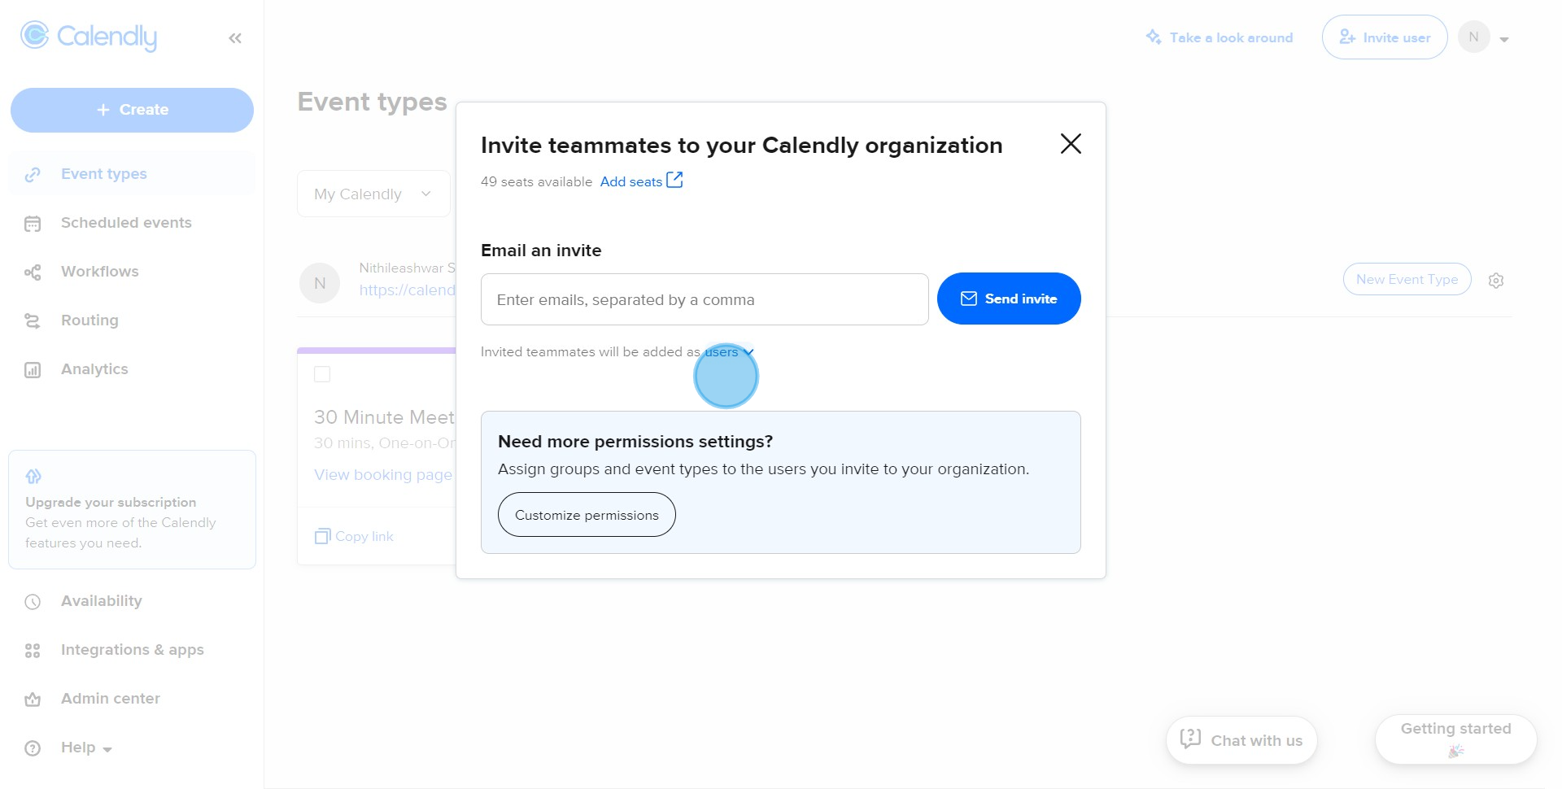Click the Event types link icon
This screenshot has width=1562, height=789.
point(33,175)
